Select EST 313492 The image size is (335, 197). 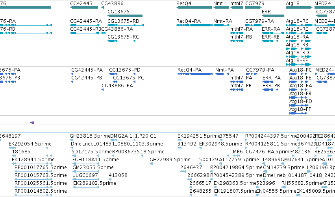pos(187,144)
